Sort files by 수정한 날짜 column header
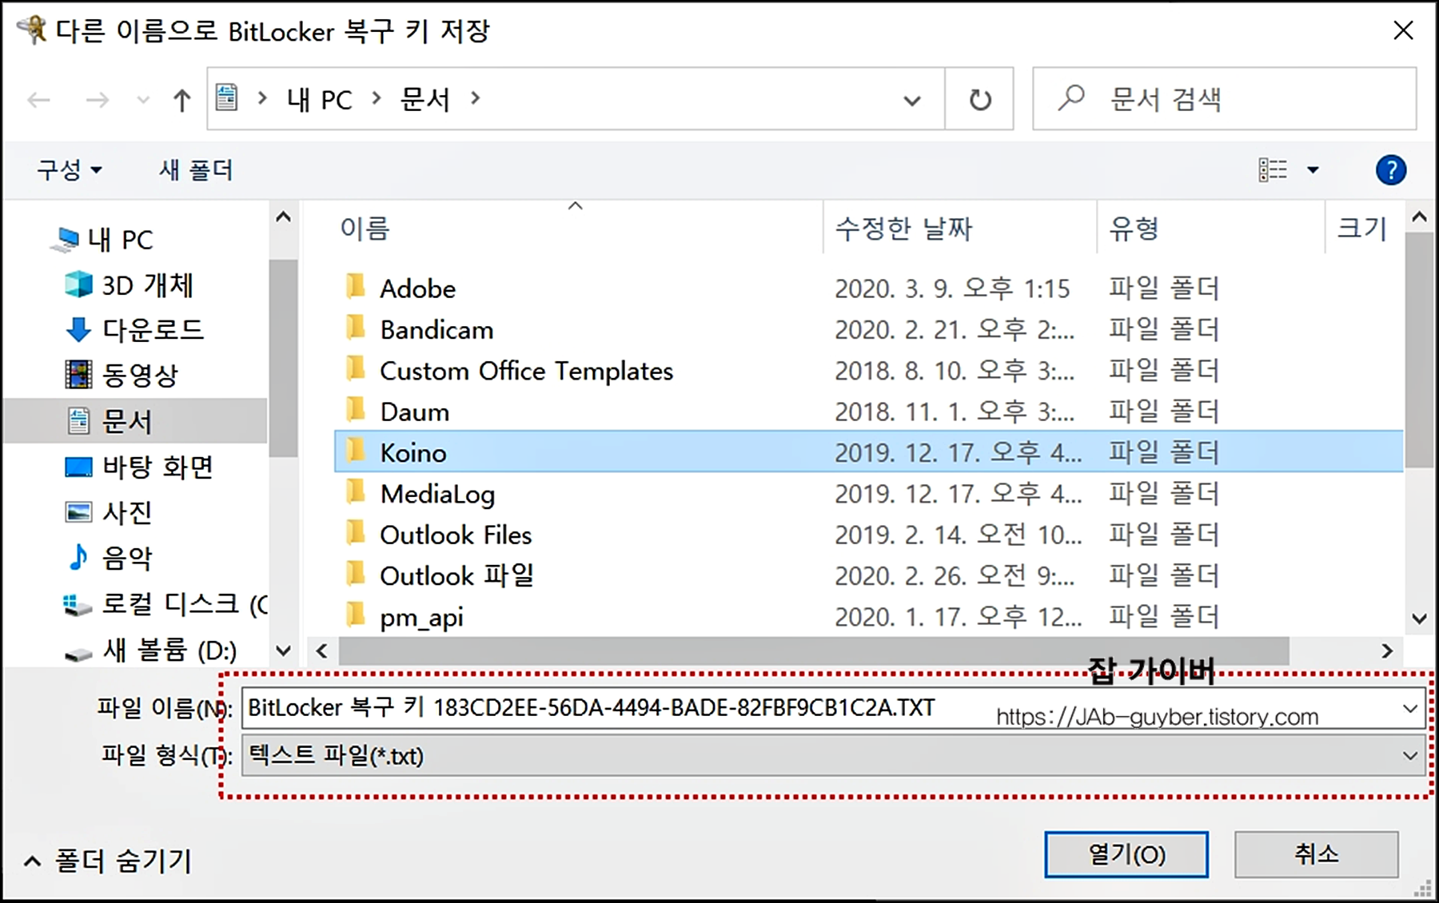Screen dimensions: 1439x903 [903, 229]
